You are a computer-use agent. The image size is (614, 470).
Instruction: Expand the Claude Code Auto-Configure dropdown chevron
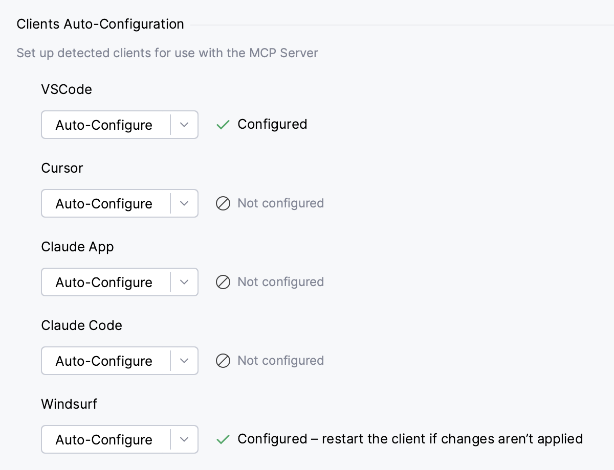[x=184, y=361]
